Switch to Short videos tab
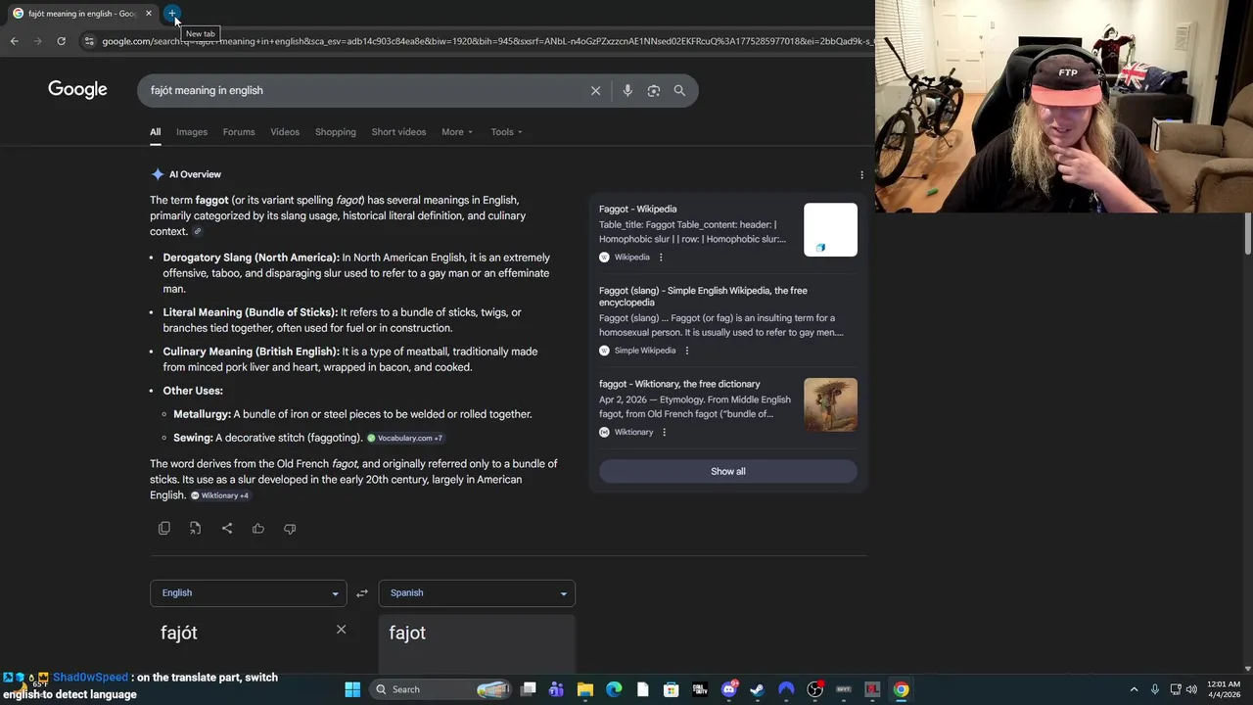The width and height of the screenshot is (1253, 705). coord(398,132)
